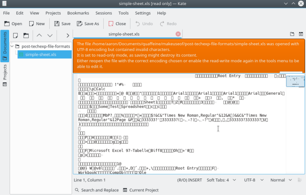Open the Current Project panel

point(141,190)
